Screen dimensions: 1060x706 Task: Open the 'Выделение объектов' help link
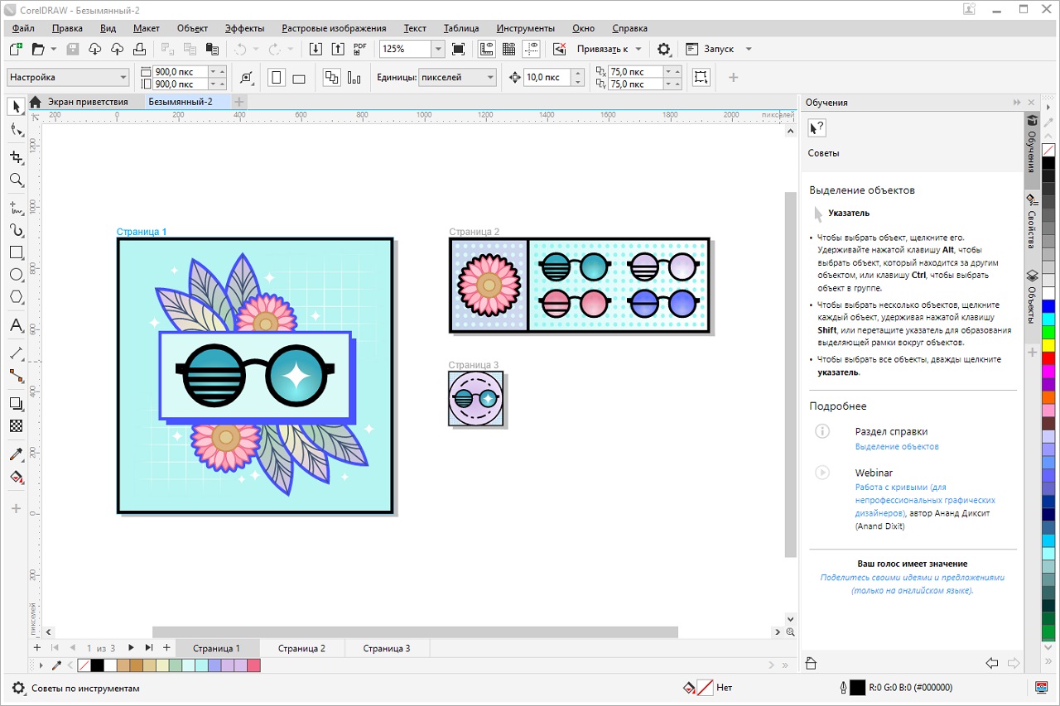click(x=897, y=447)
